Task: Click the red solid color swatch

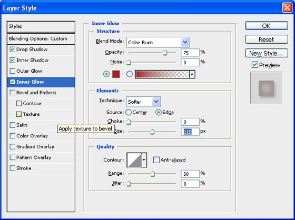Action: (116, 74)
